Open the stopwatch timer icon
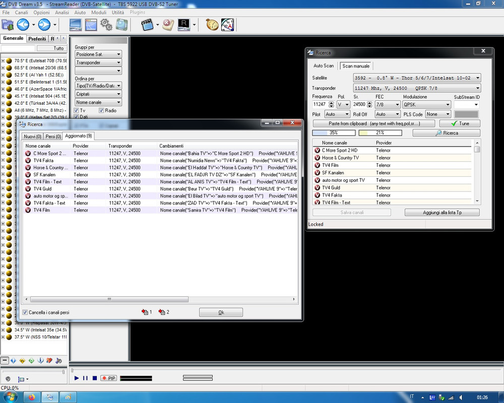This screenshot has height=403, width=504. pos(212,25)
